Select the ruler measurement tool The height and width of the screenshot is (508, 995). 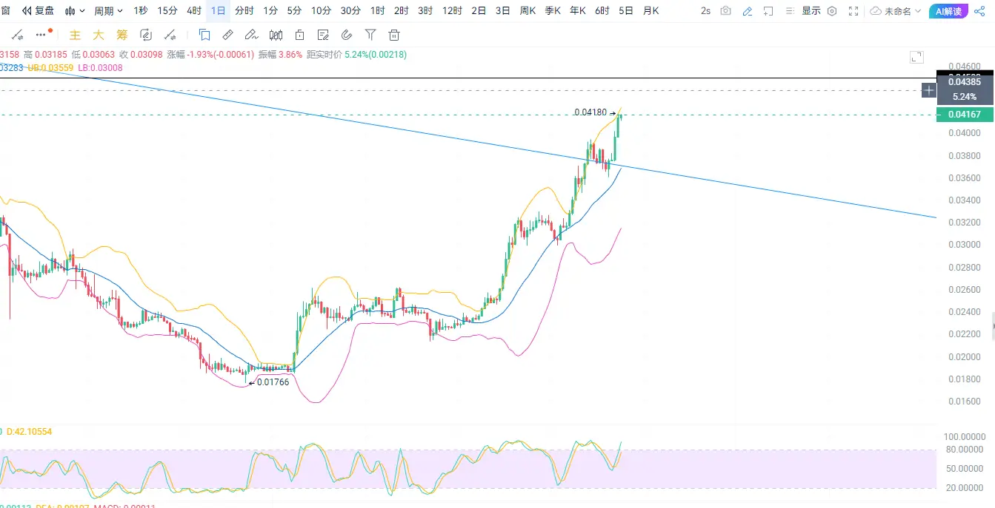point(227,35)
